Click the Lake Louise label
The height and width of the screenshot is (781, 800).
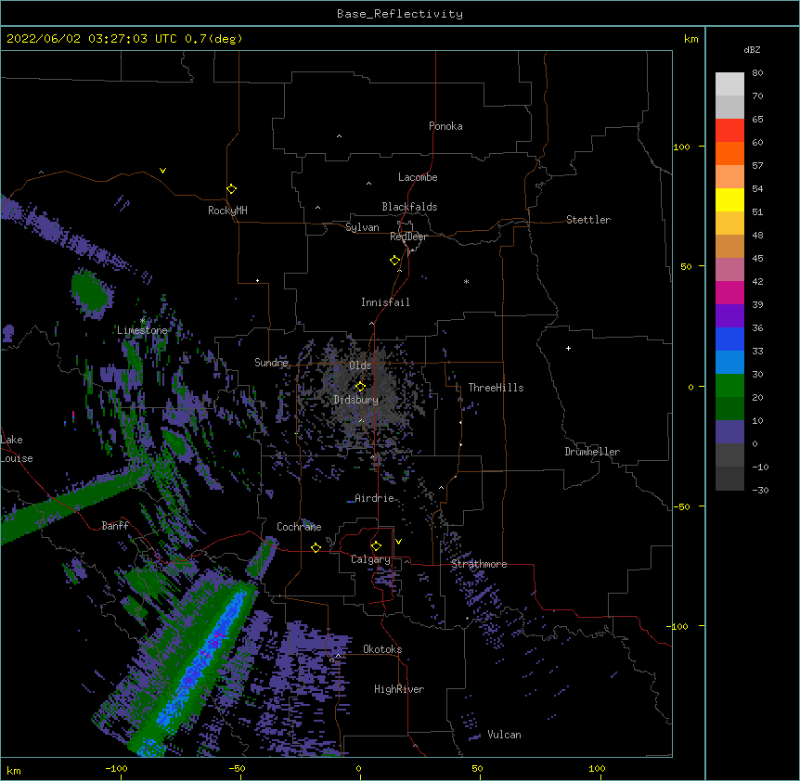[17, 449]
